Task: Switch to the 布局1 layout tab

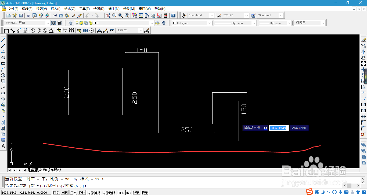Action: [x=43, y=170]
